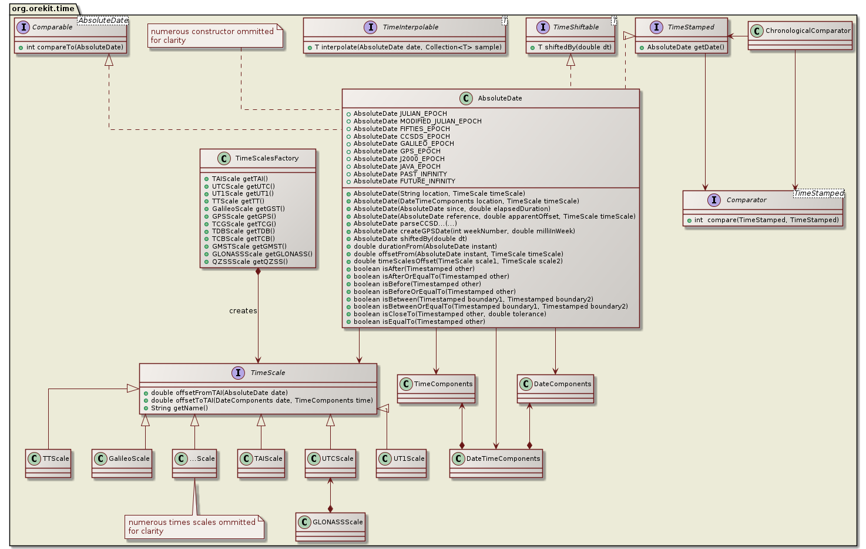Click the UTCScale class icon
The image size is (866, 549).
[x=313, y=458]
